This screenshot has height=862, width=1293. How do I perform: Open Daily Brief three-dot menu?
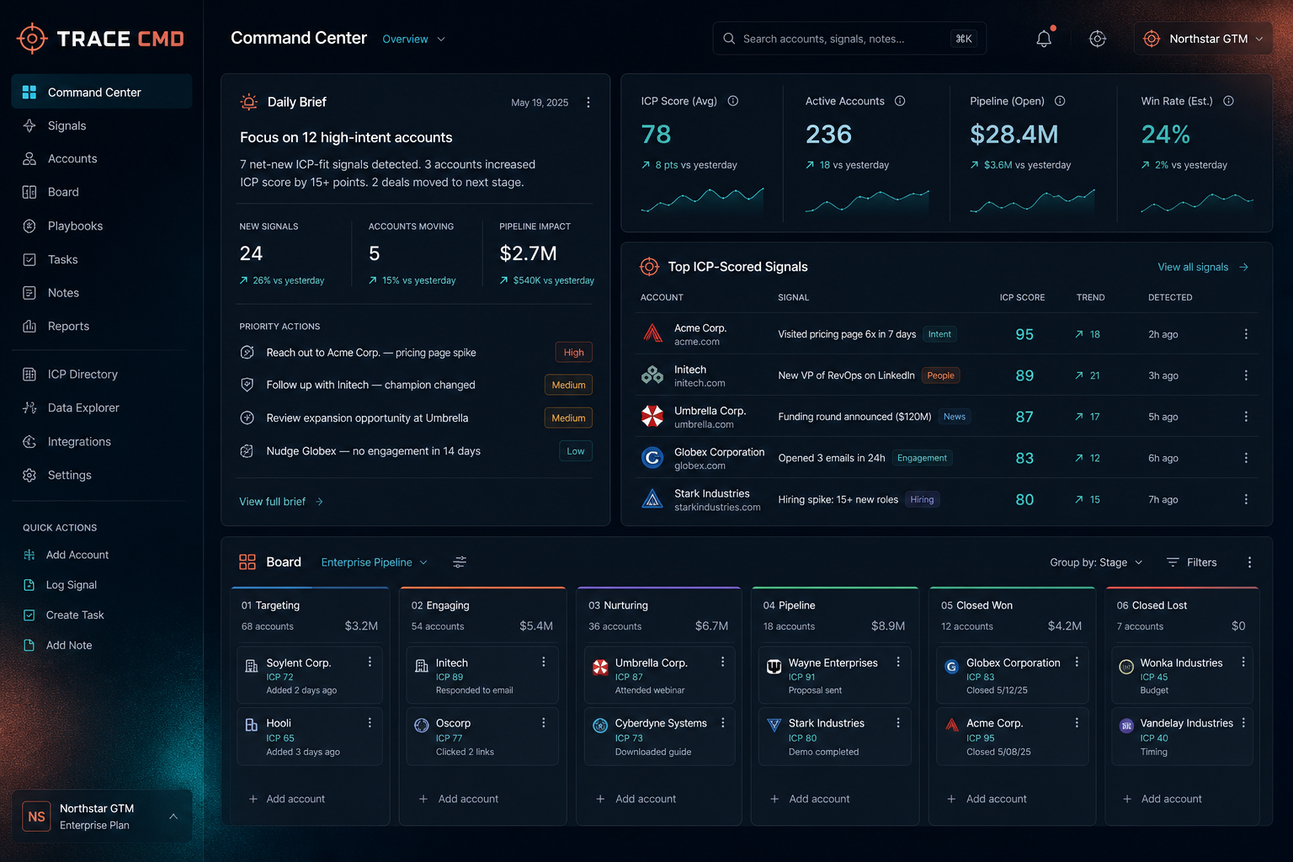(588, 103)
